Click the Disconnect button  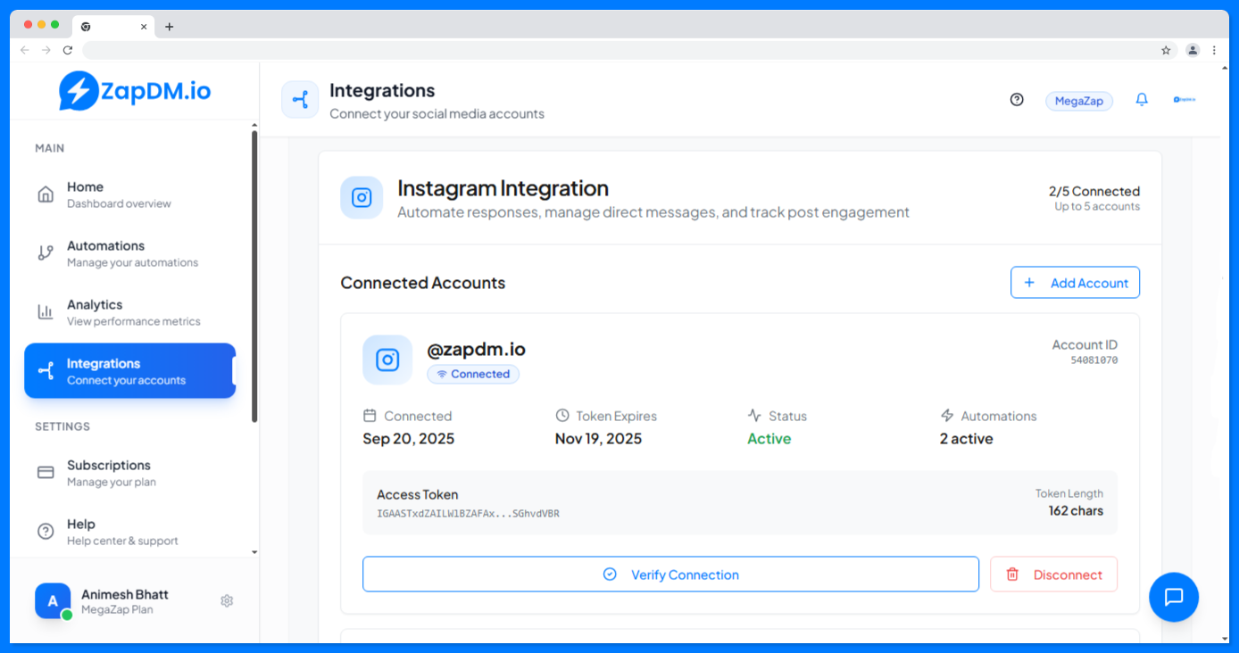click(x=1053, y=574)
